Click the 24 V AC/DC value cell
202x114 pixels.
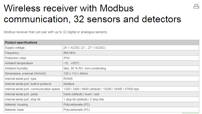tap(84, 48)
